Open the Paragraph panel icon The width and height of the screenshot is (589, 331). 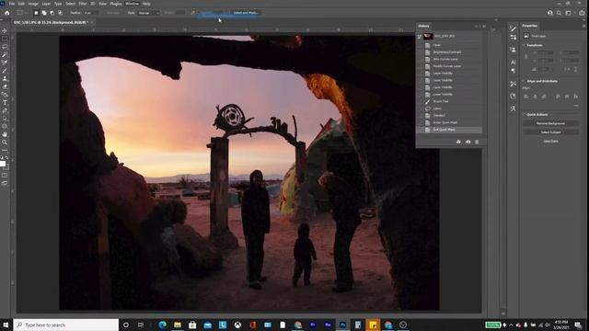(514, 71)
